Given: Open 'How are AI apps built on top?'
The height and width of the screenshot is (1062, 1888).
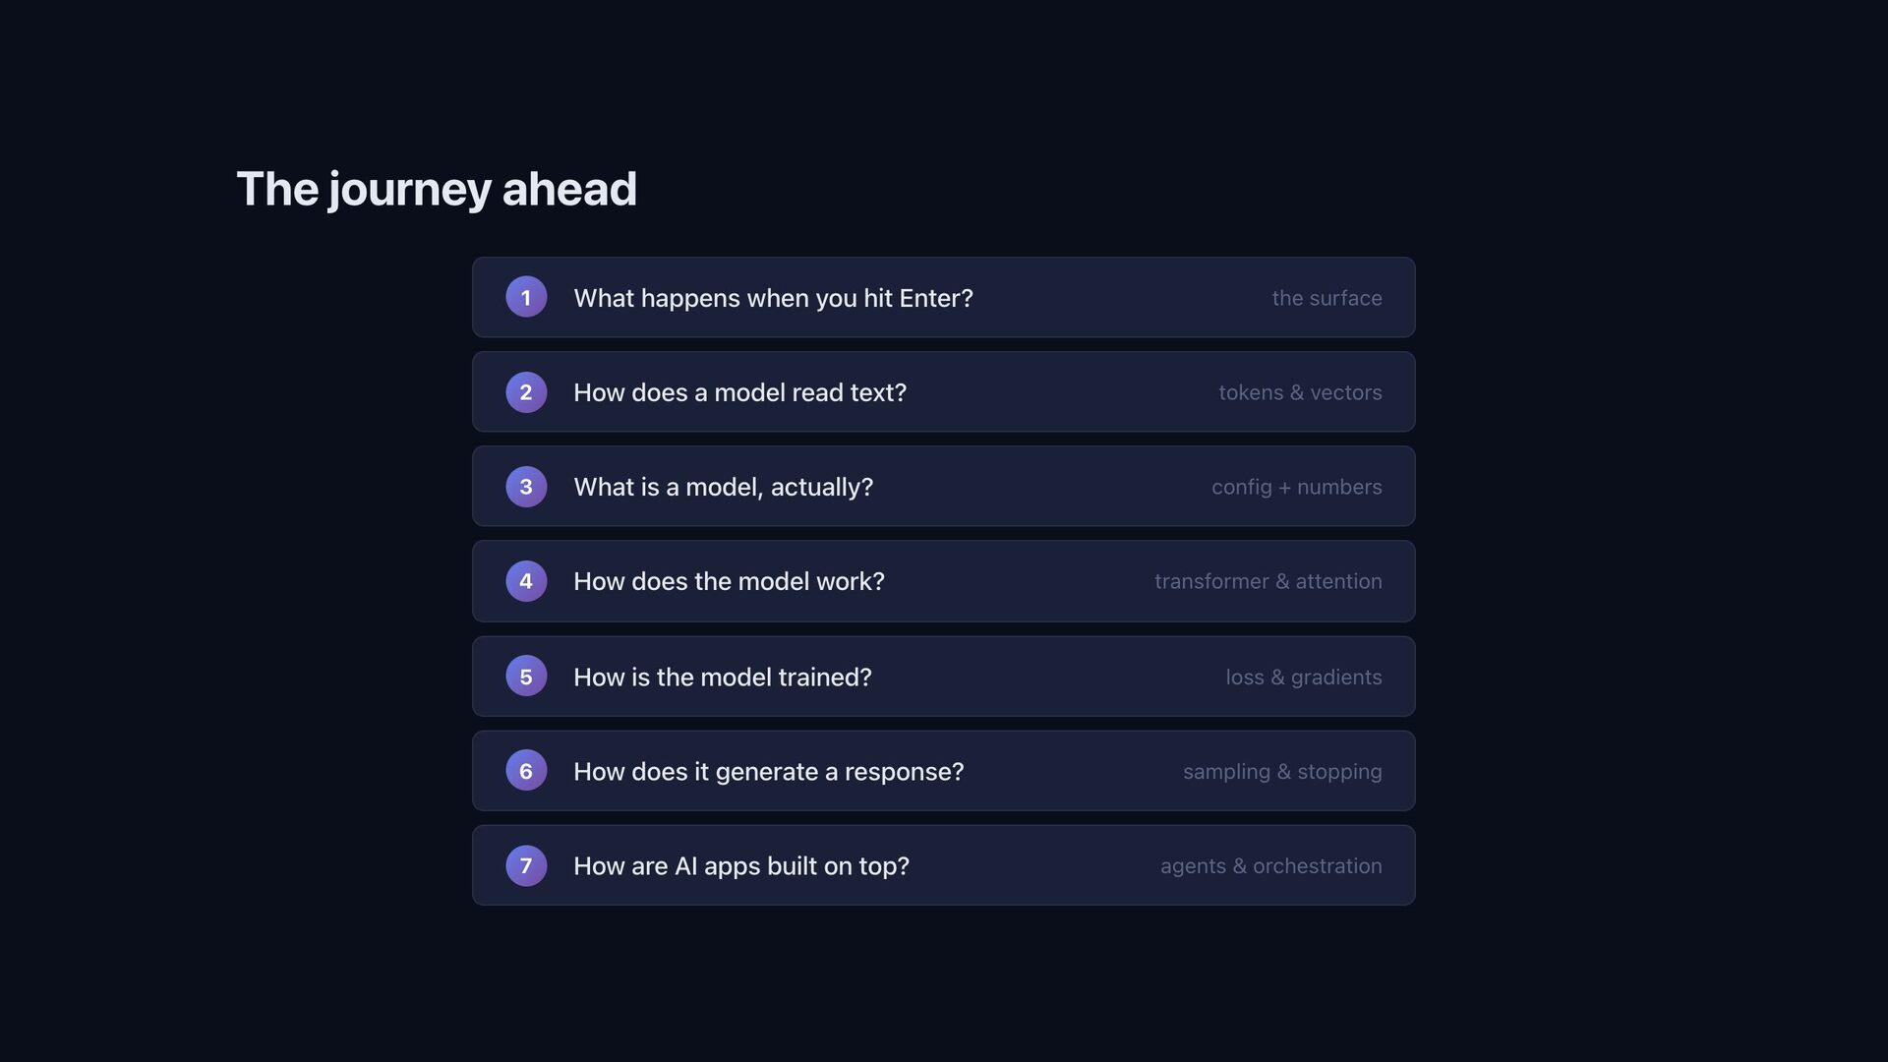Looking at the screenshot, I should click(740, 865).
